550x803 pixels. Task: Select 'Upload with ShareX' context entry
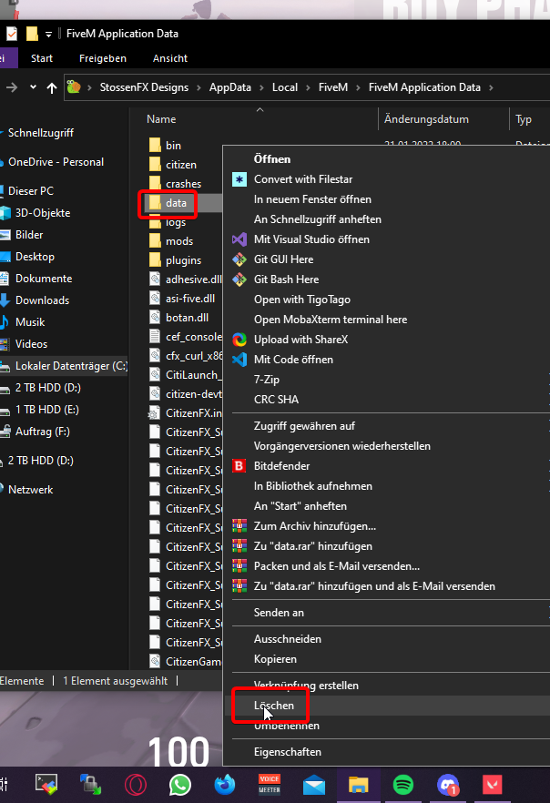tap(300, 340)
